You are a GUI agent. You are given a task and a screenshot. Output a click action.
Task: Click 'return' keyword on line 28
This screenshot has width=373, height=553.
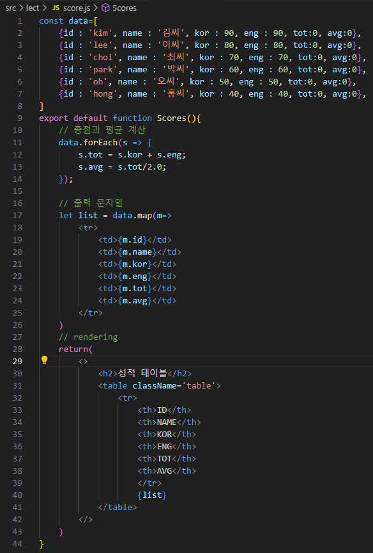[73, 349]
